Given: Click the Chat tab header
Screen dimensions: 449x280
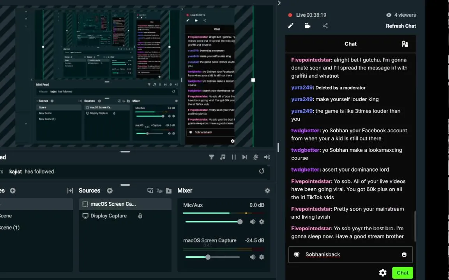Looking at the screenshot, I should (x=350, y=44).
